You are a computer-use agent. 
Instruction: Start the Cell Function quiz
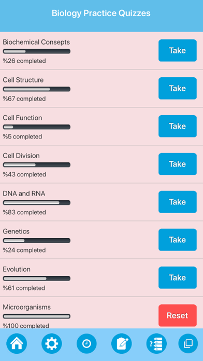click(178, 126)
